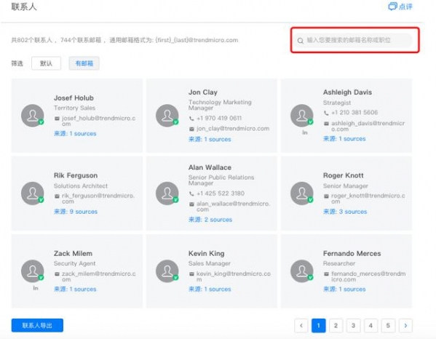The width and height of the screenshot is (436, 339).
Task: Click Rik Ferguson's avatar icon
Action: tap(33, 194)
